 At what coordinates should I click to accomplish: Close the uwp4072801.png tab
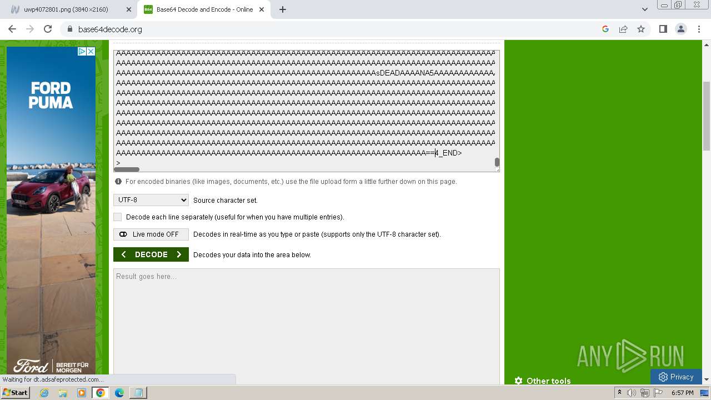pos(129,9)
